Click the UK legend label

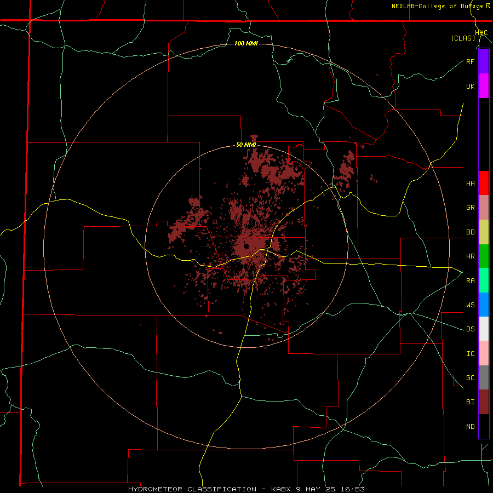[470, 86]
